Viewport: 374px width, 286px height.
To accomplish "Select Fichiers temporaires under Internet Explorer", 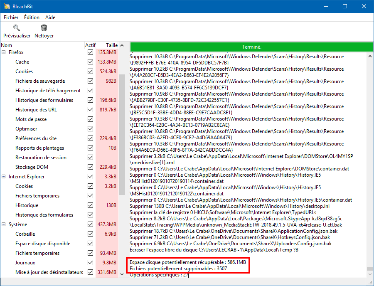I will click(37, 196).
